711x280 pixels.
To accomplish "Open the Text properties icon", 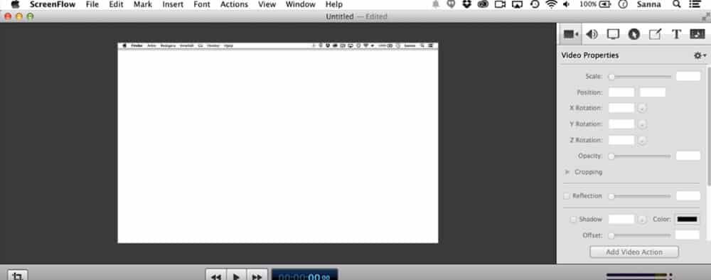I will pyautogui.click(x=676, y=34).
